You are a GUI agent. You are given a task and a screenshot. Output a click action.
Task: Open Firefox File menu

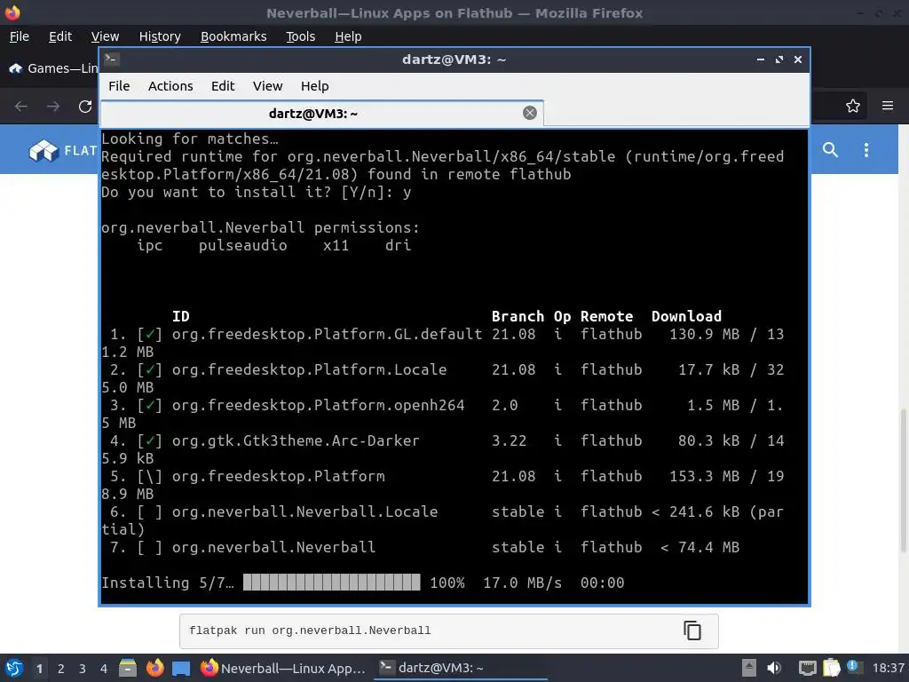tap(20, 36)
